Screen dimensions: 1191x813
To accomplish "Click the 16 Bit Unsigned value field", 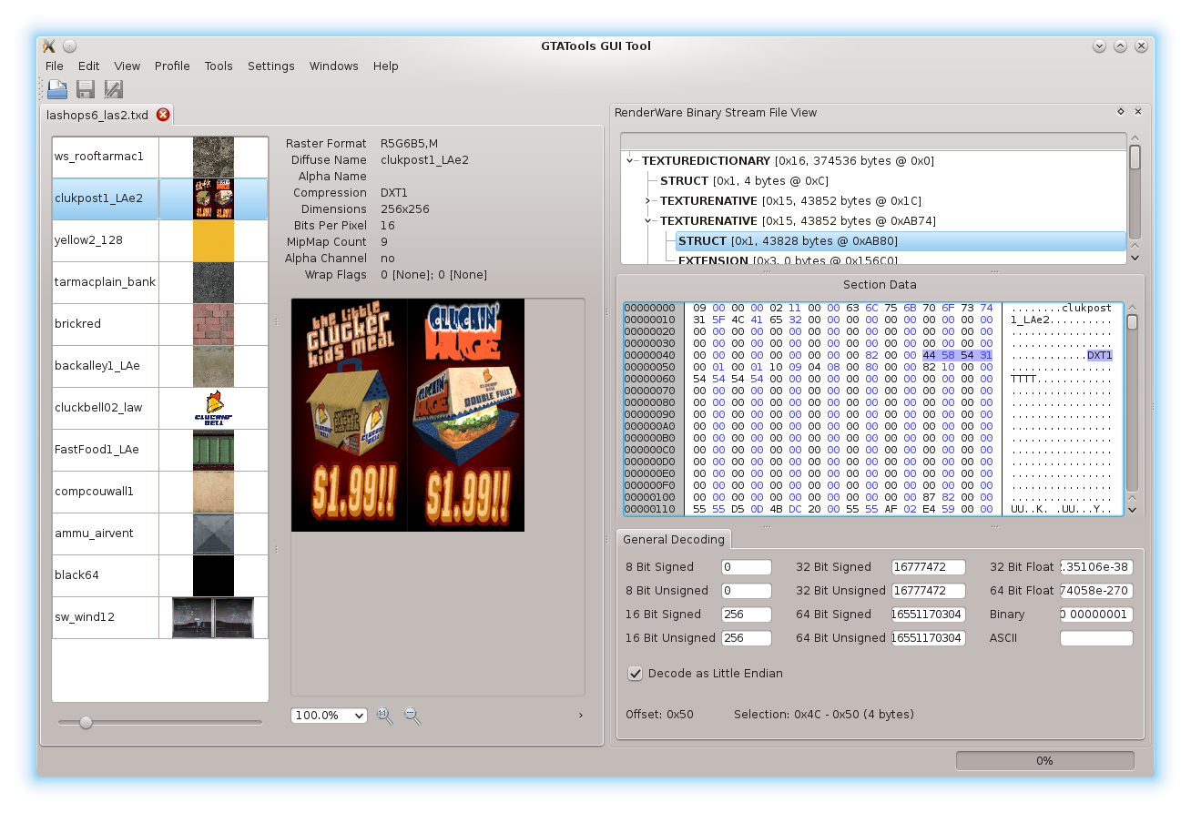I will pyautogui.click(x=747, y=638).
